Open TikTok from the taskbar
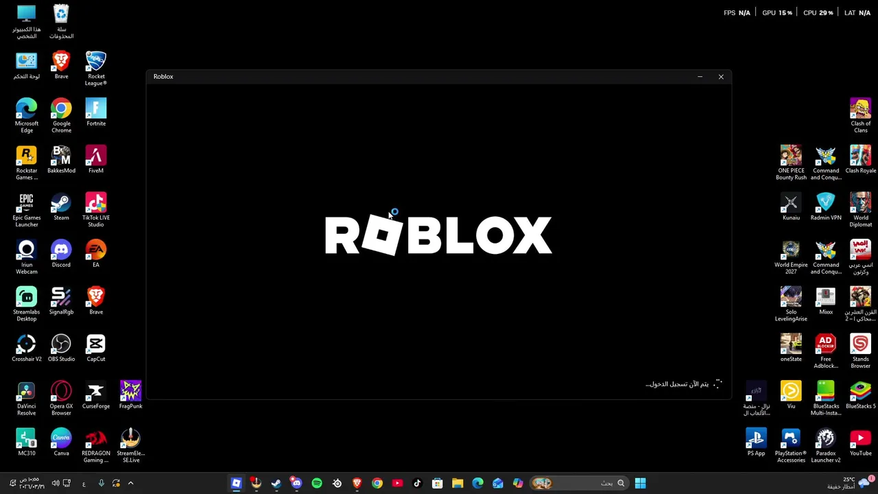This screenshot has height=494, width=878. pos(417,483)
